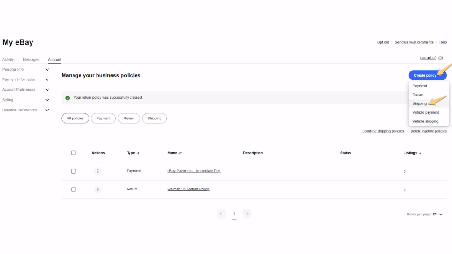Open actions menu for Walmart US Return Policy row

pyautogui.click(x=98, y=190)
